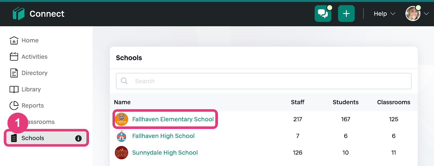
Task: Click the search magnifier icon
Action: (x=124, y=81)
